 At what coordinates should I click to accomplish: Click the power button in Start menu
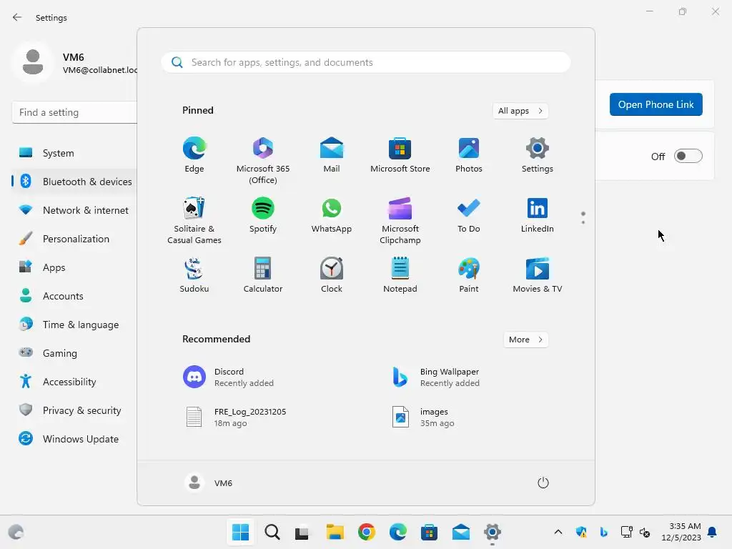(543, 483)
